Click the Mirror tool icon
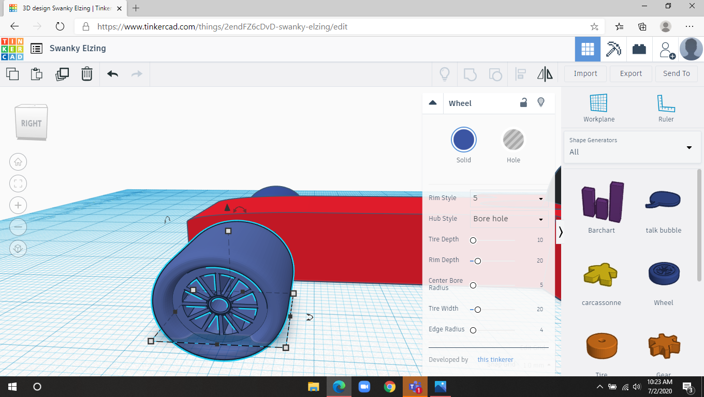 pyautogui.click(x=545, y=74)
